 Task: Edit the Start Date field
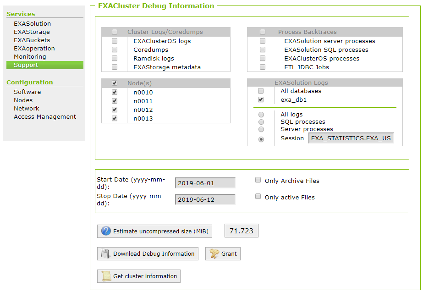coord(205,183)
